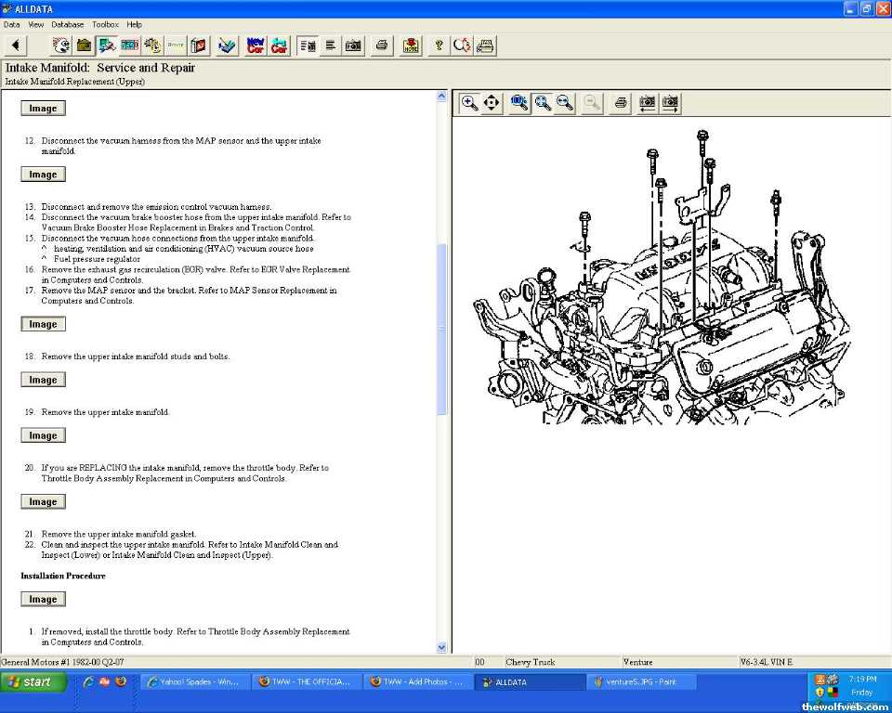Image resolution: width=892 pixels, height=713 pixels.
Task: Set image zoom to 100% magnifier icon
Action: tap(519, 103)
